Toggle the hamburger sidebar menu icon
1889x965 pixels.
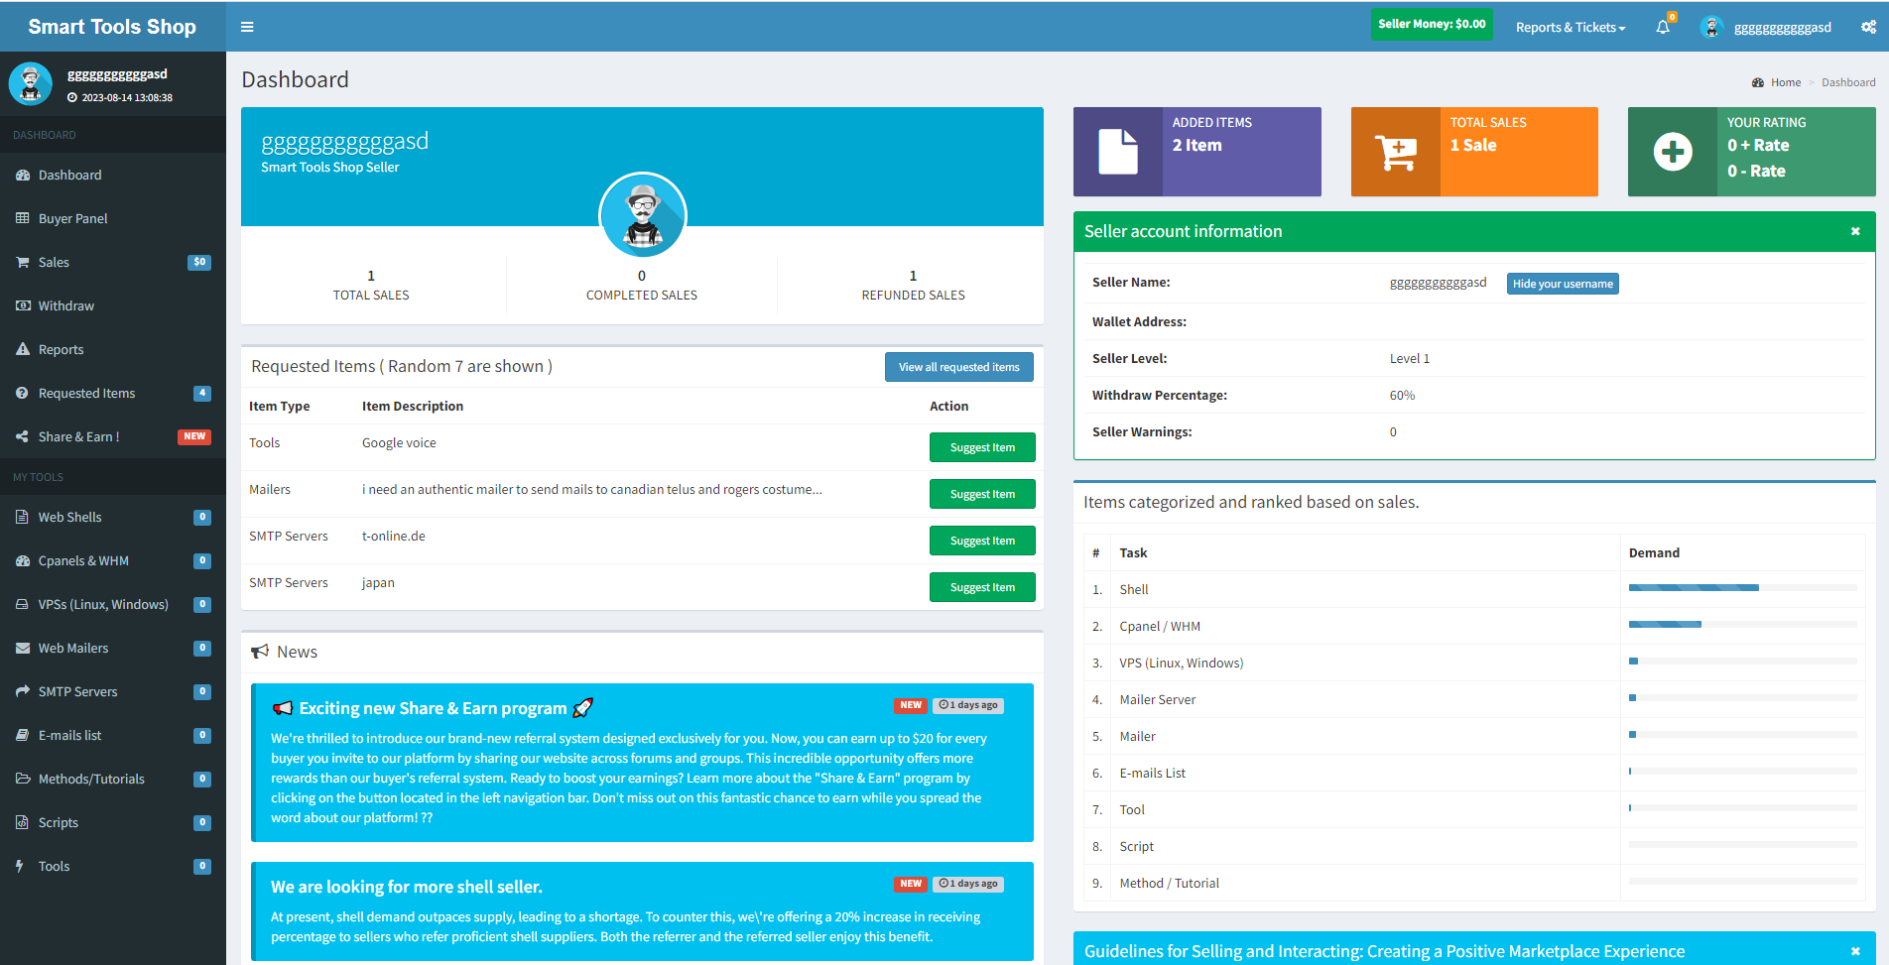tap(247, 27)
